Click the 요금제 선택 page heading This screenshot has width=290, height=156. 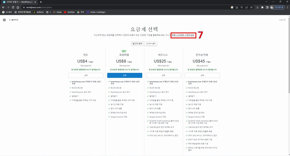(x=144, y=29)
